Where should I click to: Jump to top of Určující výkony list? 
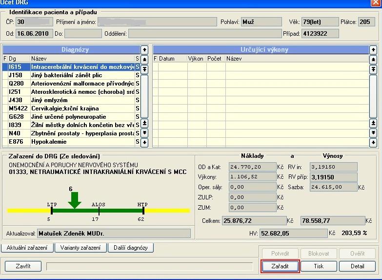(x=373, y=69)
